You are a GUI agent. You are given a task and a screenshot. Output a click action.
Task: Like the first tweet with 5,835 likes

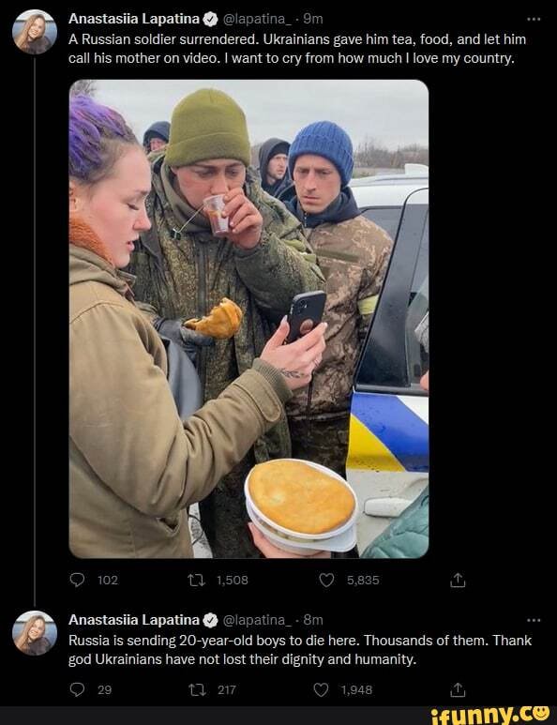326,580
